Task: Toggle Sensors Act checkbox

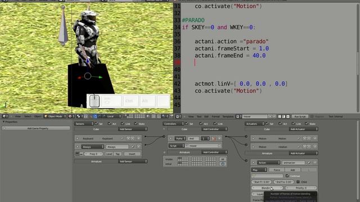Action: pyautogui.click(x=110, y=123)
